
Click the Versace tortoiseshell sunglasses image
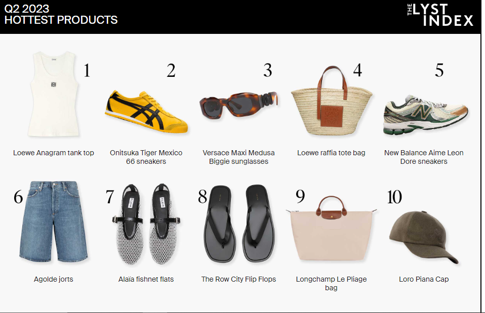point(239,105)
